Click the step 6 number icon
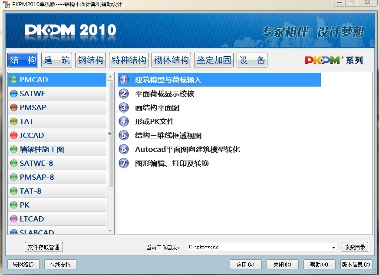The height and width of the screenshot is (275, 379). tap(124, 149)
